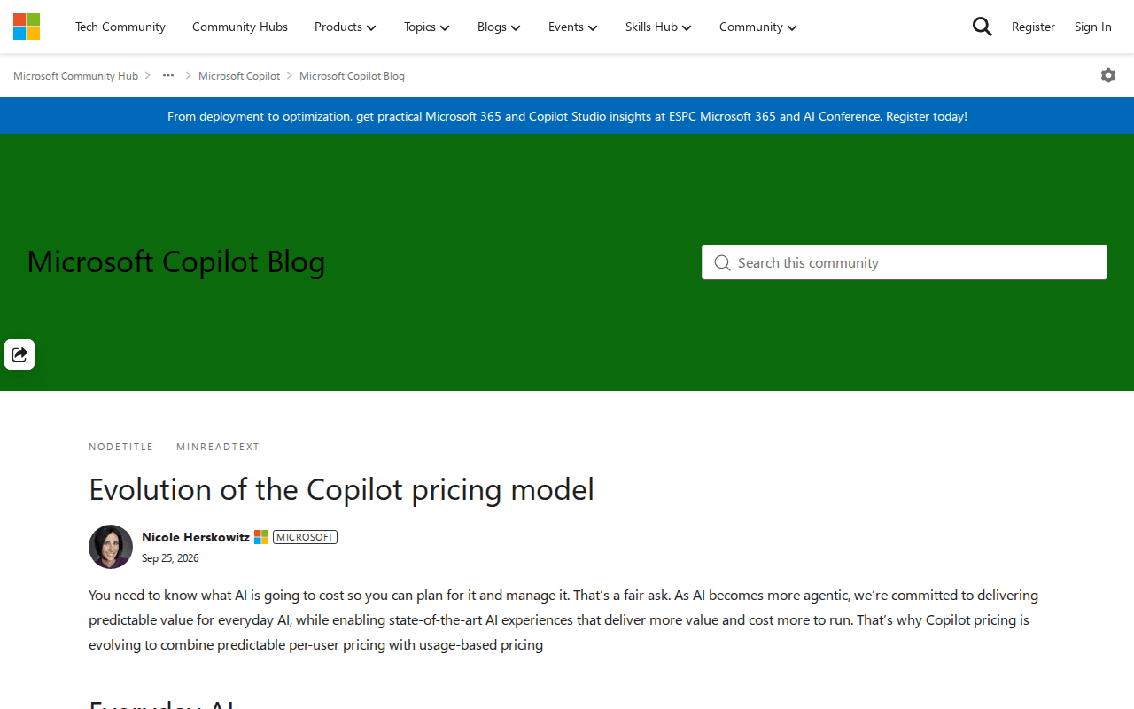This screenshot has height=709, width=1134.
Task: Go to Microsoft Copilot breadcrumb
Action: (x=239, y=76)
